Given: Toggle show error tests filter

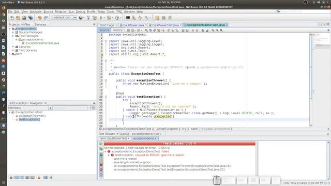Looking at the screenshot, I should click(101, 165).
